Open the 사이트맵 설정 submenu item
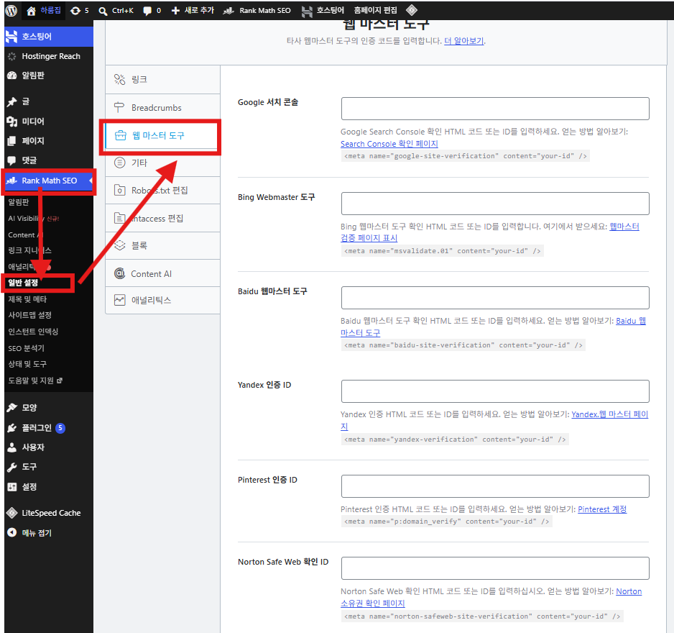Viewport: 674px width, 633px height. point(29,315)
